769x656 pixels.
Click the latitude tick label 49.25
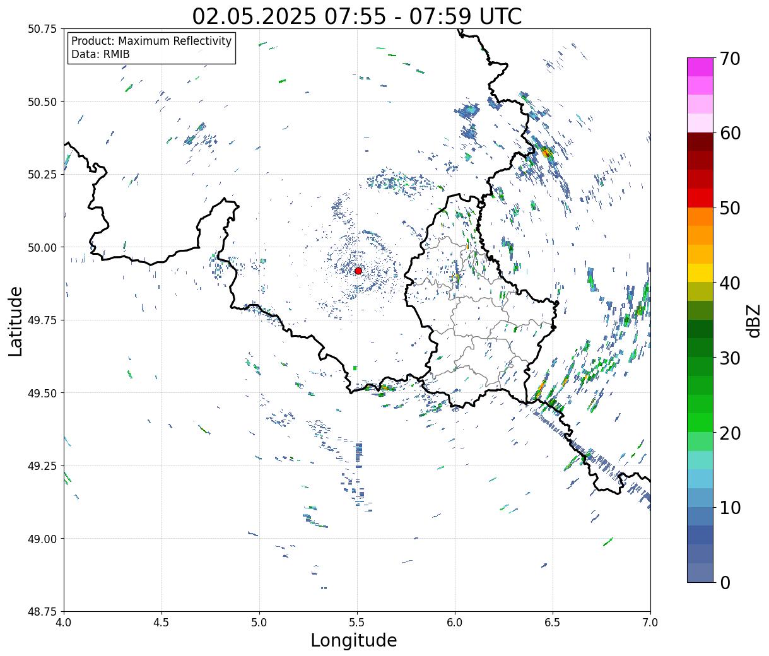point(42,466)
